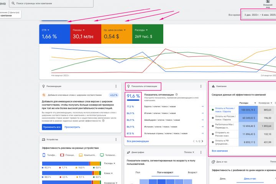276x184 pixels.
Task: Click the red tablet device icon
Action: click(62, 155)
